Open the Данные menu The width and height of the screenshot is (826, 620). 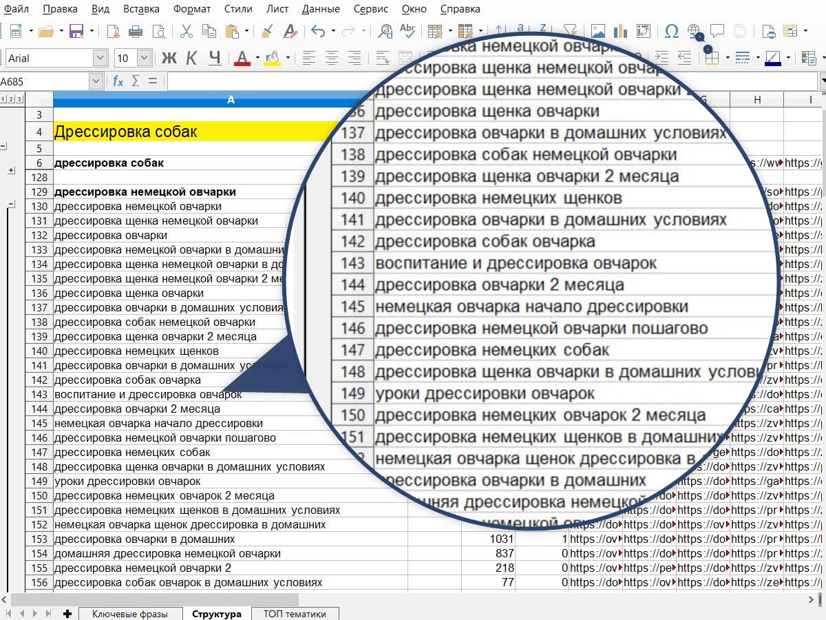click(321, 10)
